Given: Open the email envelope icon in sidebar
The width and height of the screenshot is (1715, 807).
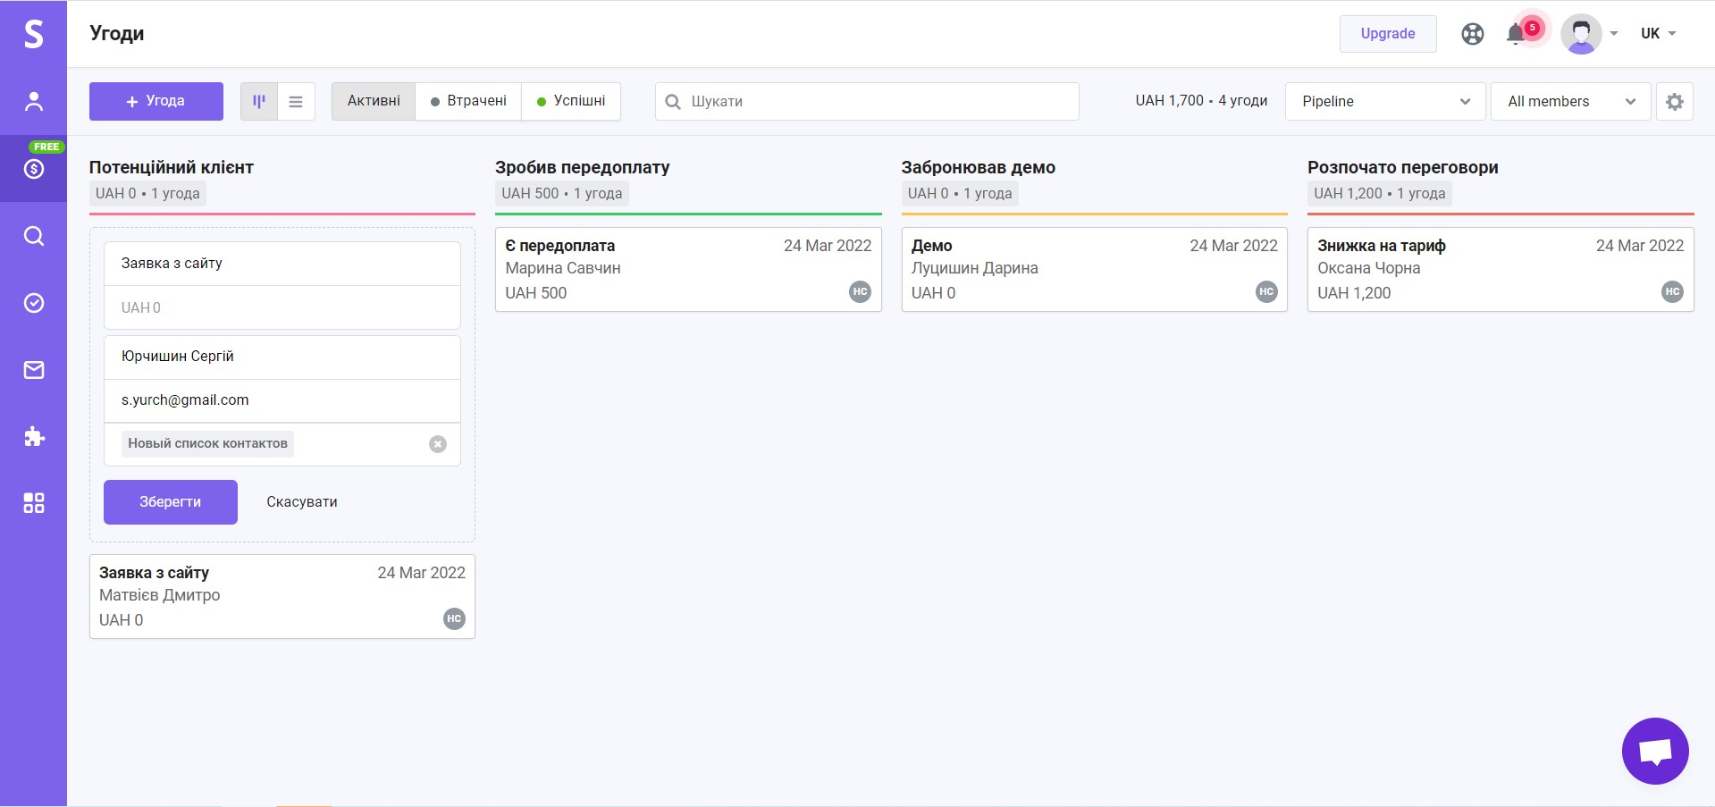Looking at the screenshot, I should 33,370.
